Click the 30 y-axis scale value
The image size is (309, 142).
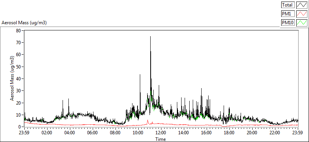(19, 91)
